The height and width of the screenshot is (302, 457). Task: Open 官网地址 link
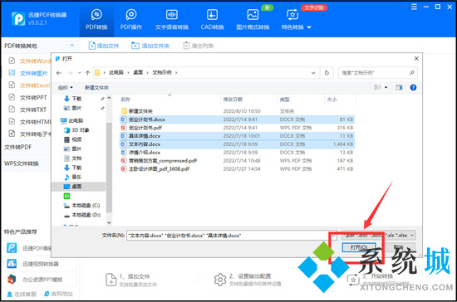tap(58, 294)
